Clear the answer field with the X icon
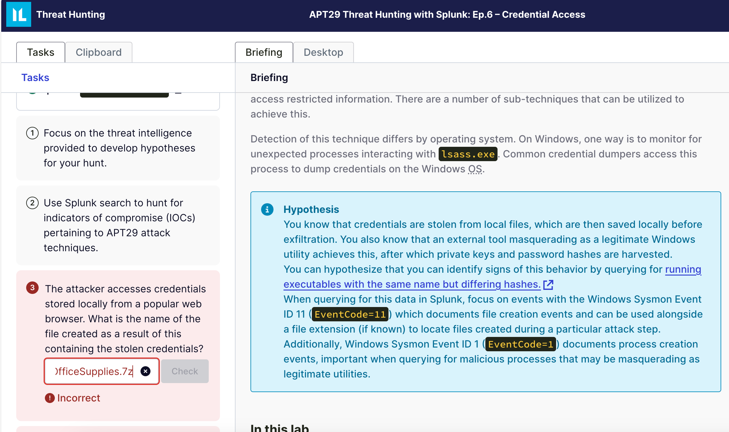The width and height of the screenshot is (729, 432). [145, 371]
